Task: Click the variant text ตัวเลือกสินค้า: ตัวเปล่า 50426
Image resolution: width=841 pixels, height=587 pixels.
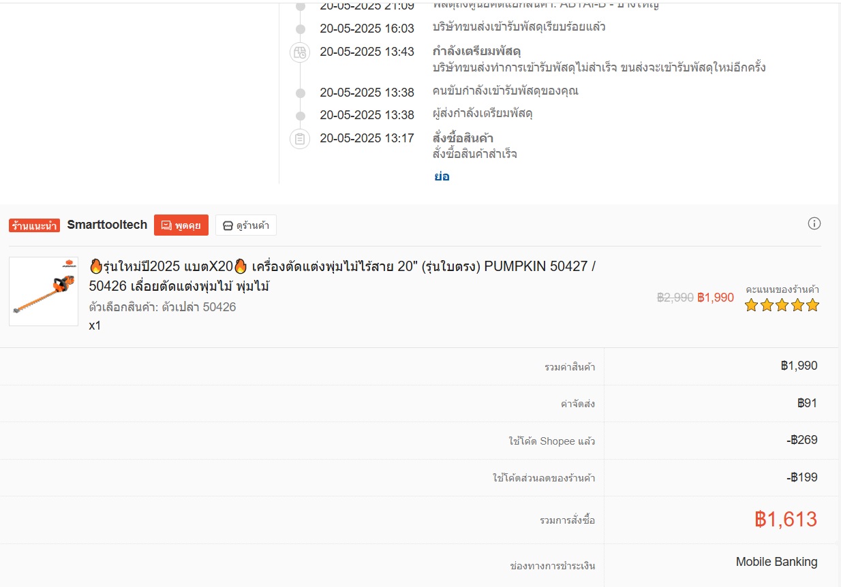Action: tap(162, 307)
